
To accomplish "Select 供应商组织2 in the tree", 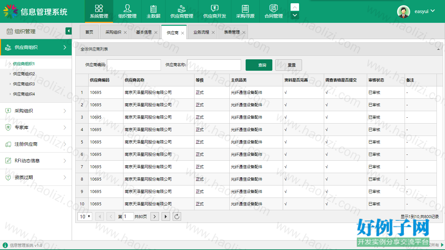I will click(x=24, y=74).
